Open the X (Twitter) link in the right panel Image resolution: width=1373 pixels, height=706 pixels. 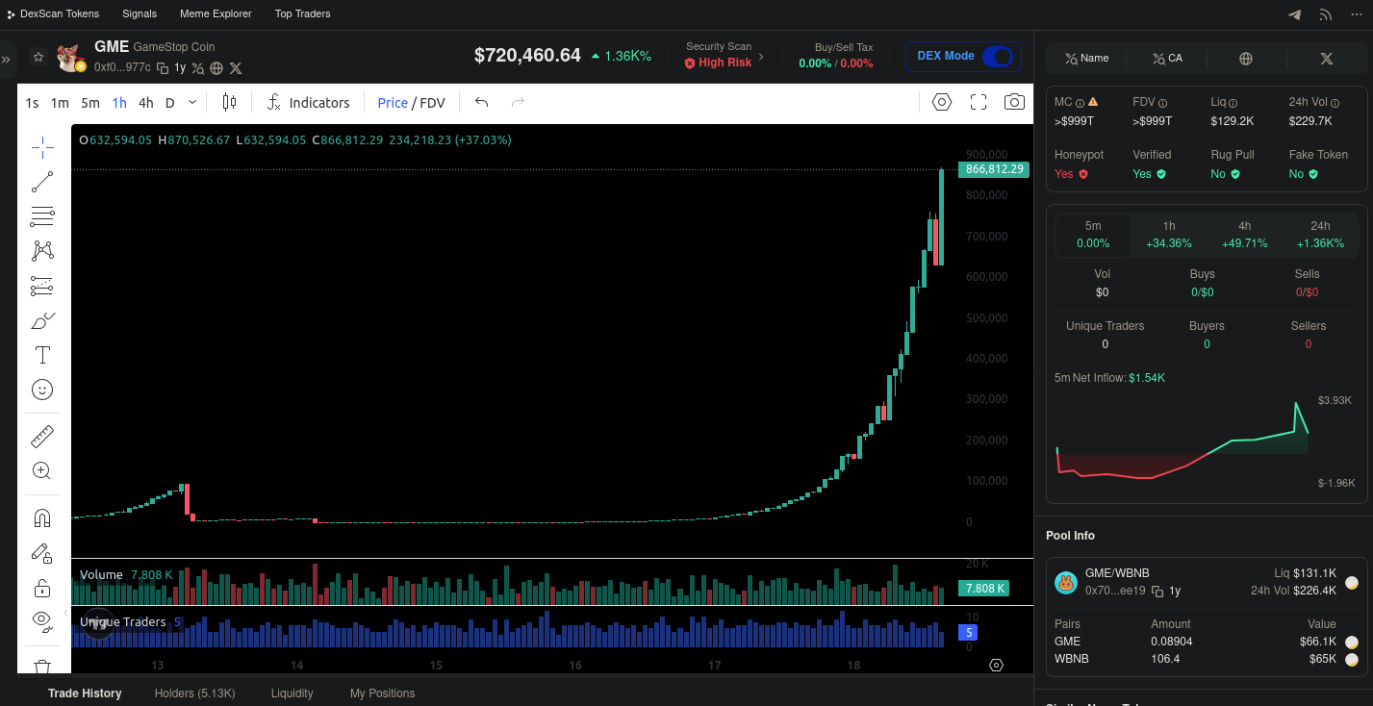click(1327, 59)
